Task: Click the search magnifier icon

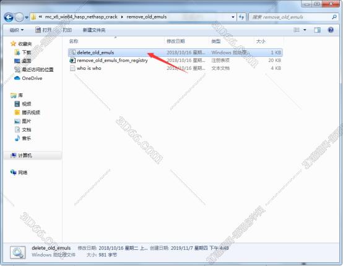Action: [x=334, y=17]
